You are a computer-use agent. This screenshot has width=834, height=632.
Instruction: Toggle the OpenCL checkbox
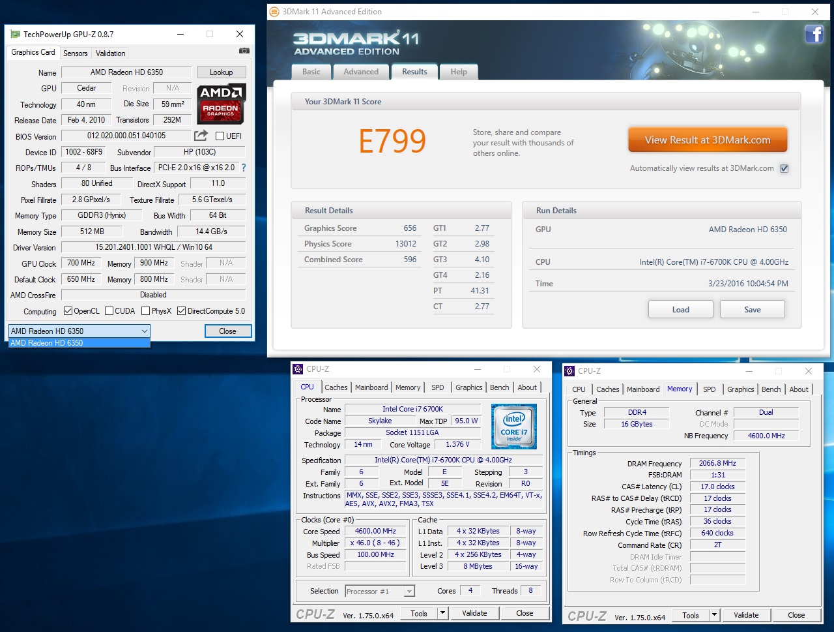click(x=68, y=311)
